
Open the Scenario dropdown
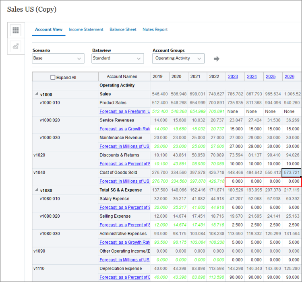pos(58,58)
